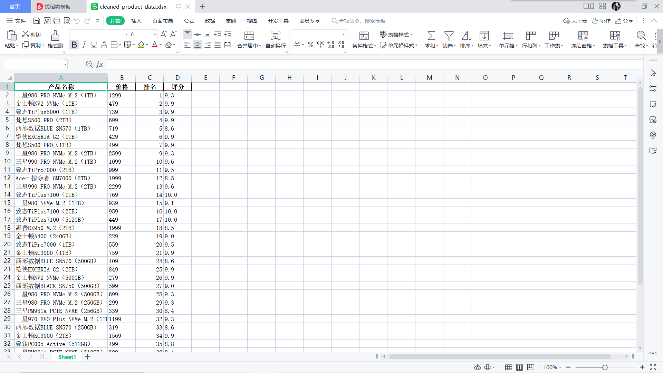Click the Filter (筛选) funnel icon

[x=449, y=36]
